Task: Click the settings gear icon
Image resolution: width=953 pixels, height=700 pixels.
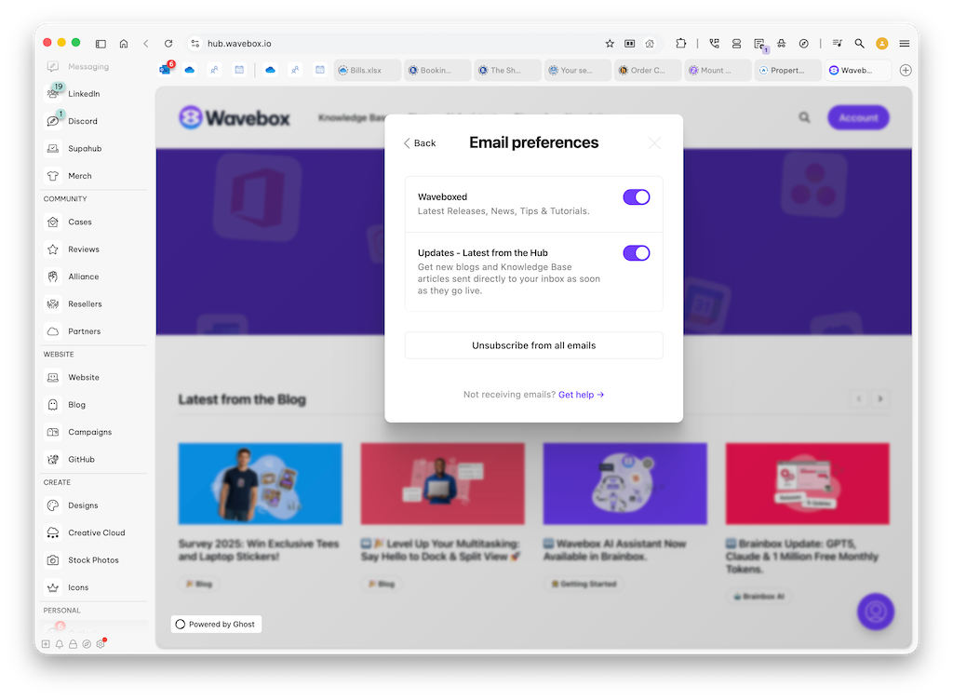Action: point(101,644)
